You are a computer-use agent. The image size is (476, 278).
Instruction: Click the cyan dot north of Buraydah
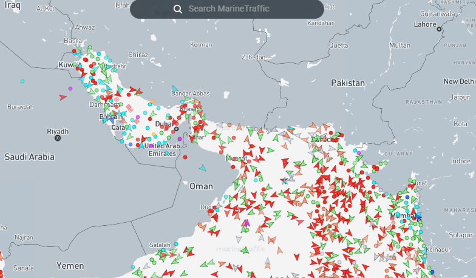pos(22,81)
